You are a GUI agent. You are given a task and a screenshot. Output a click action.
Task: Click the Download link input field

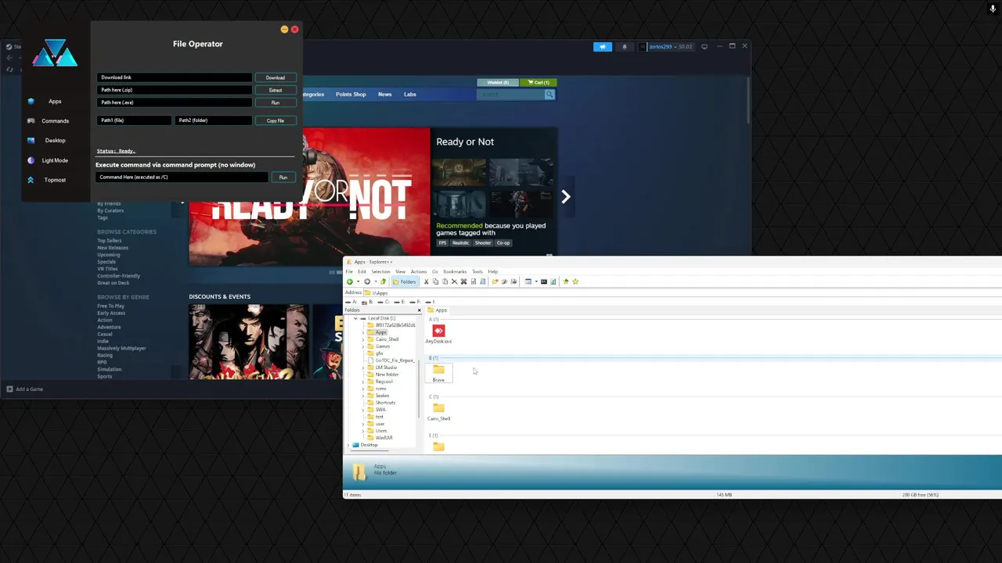[175, 77]
